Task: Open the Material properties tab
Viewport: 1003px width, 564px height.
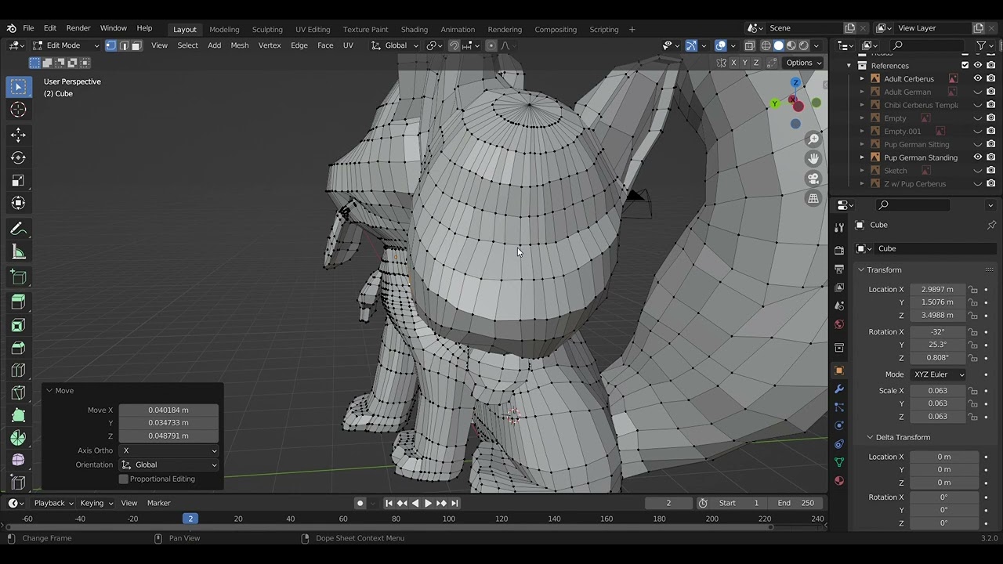Action: pos(839,480)
